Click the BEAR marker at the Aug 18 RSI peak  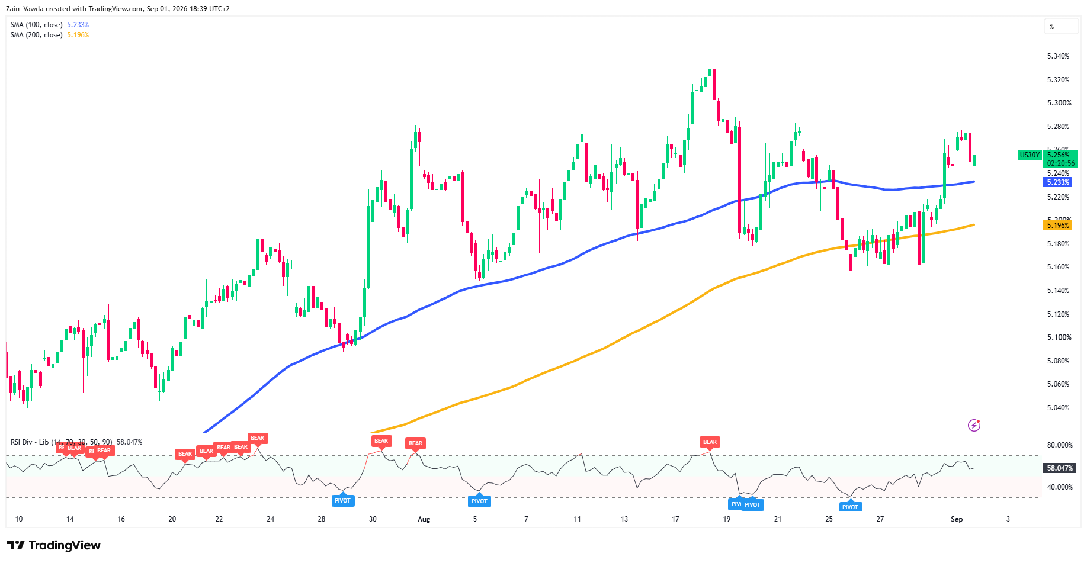pos(710,442)
